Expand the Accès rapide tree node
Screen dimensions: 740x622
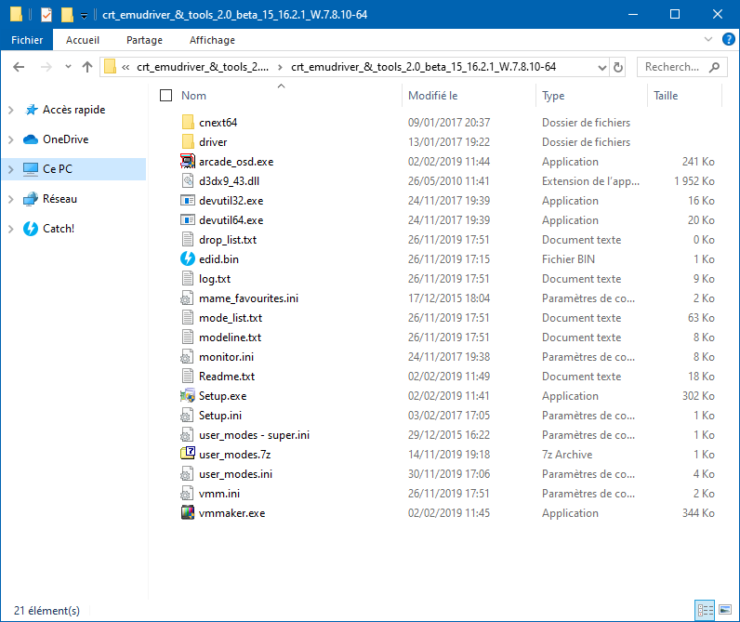[x=11, y=110]
